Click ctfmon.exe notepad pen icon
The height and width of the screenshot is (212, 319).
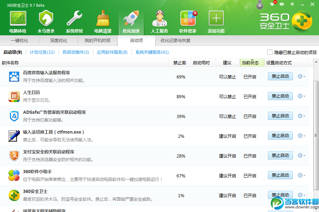[14, 136]
